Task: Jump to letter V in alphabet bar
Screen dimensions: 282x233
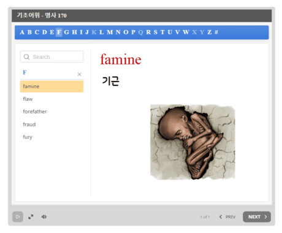Action: [x=178, y=32]
